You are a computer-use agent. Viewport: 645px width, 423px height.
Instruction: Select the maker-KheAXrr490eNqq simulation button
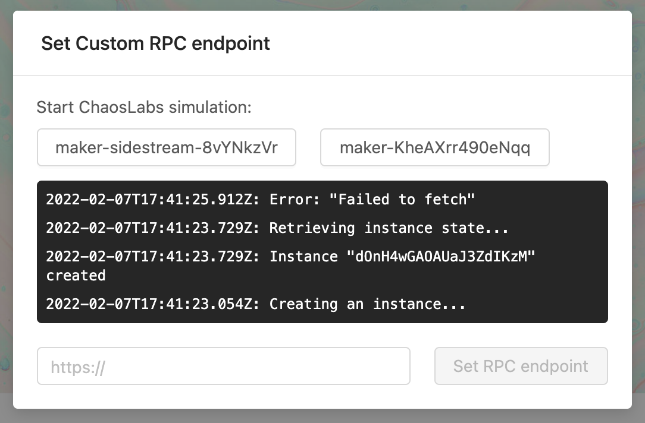pos(434,147)
